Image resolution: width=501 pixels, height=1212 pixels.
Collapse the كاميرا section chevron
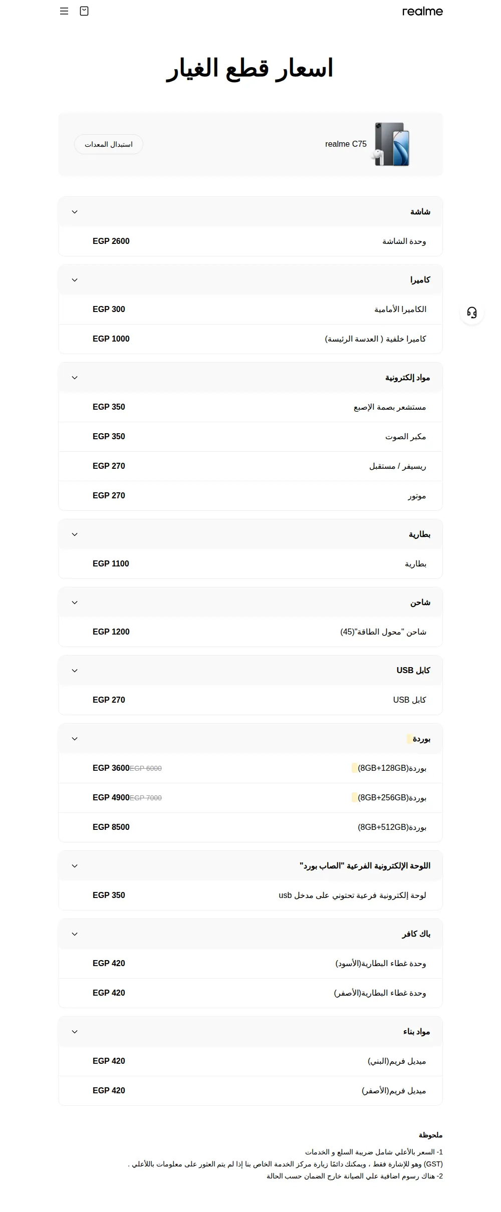pyautogui.click(x=75, y=280)
